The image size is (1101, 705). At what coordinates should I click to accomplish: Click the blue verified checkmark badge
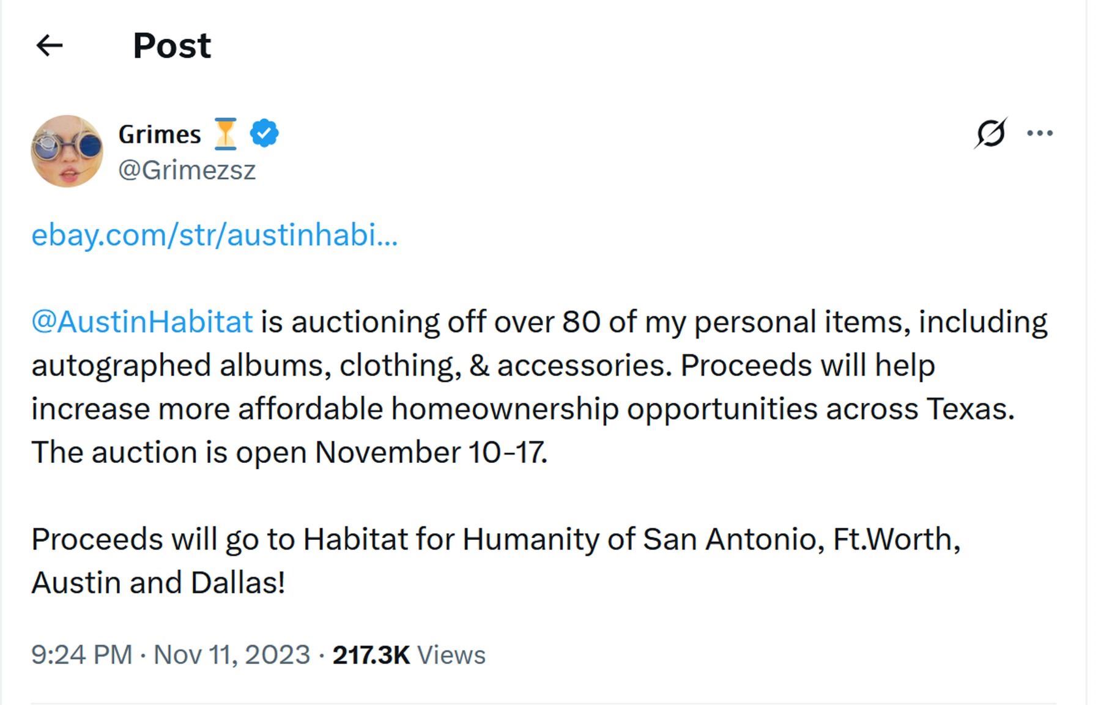click(x=264, y=134)
